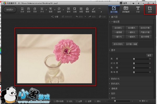Click the 自动美化 button
Image resolution: width=157 pixels, height=104 pixels.
tap(118, 28)
